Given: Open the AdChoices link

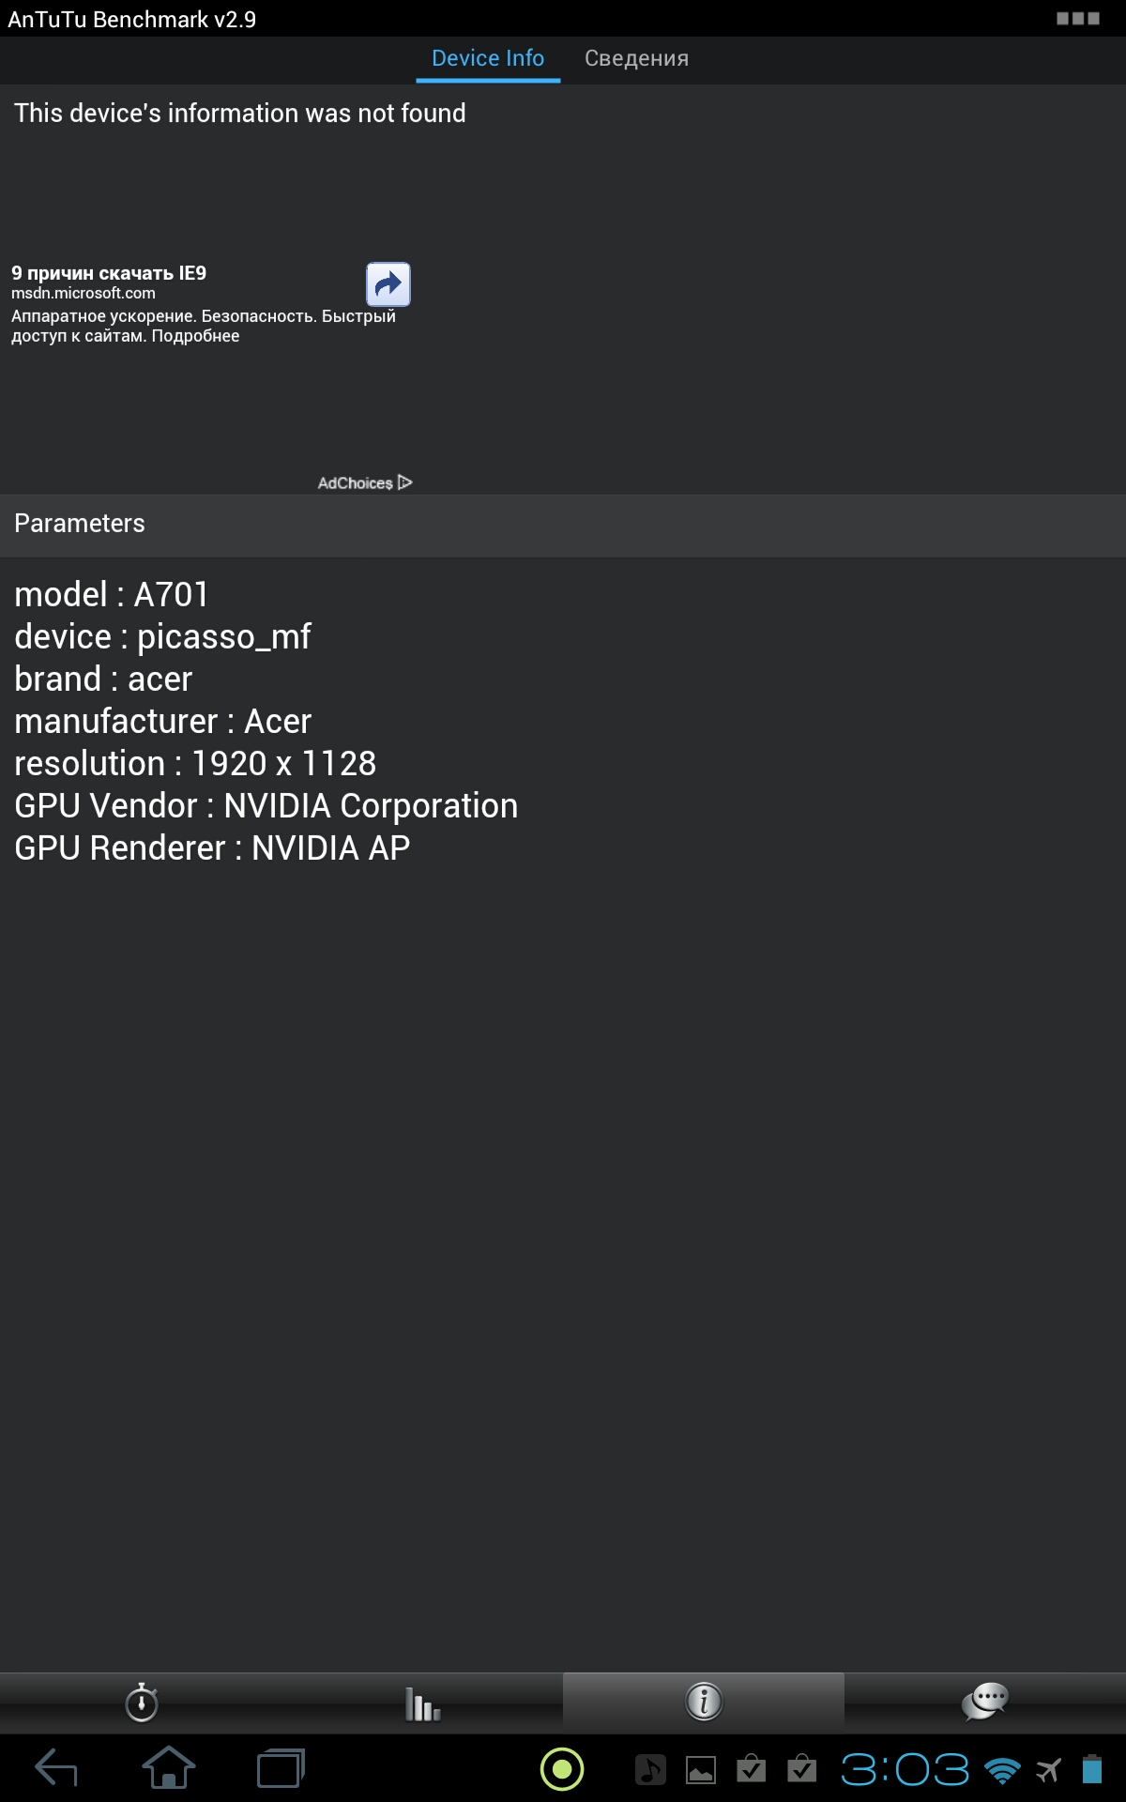Looking at the screenshot, I should click(x=365, y=482).
